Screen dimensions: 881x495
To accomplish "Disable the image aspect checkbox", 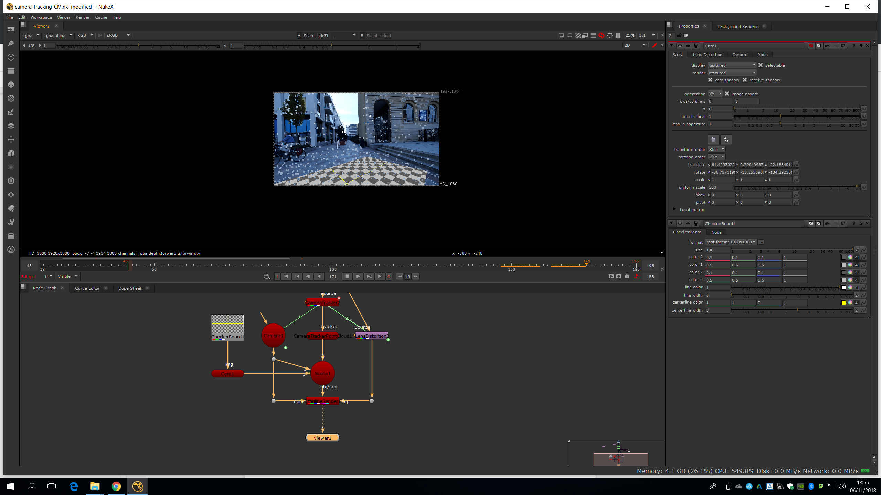I will pyautogui.click(x=727, y=93).
